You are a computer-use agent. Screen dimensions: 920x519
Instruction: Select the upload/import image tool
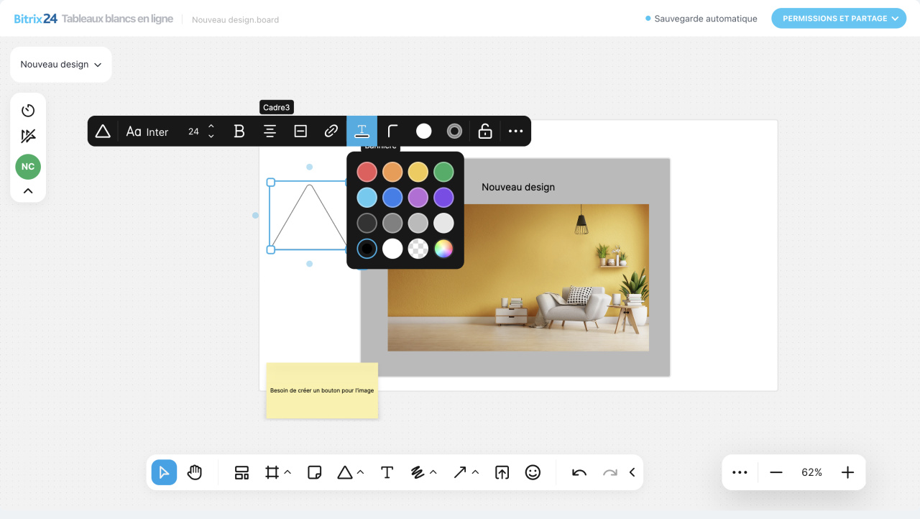click(x=502, y=472)
